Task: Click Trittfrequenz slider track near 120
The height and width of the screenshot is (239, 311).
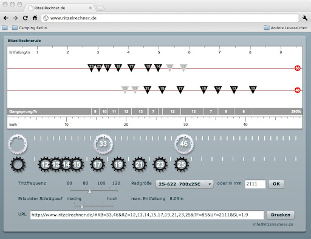Action: tap(116, 191)
